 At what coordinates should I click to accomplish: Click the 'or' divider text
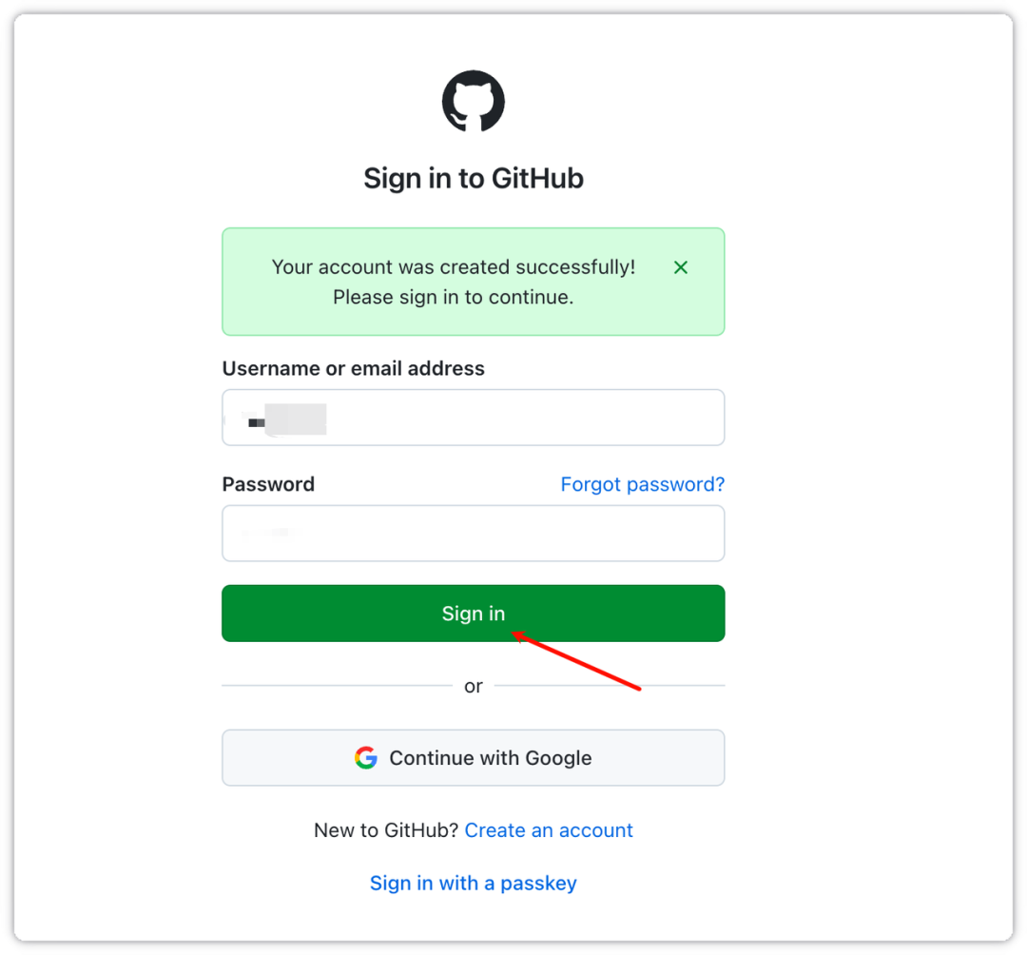[x=473, y=686]
